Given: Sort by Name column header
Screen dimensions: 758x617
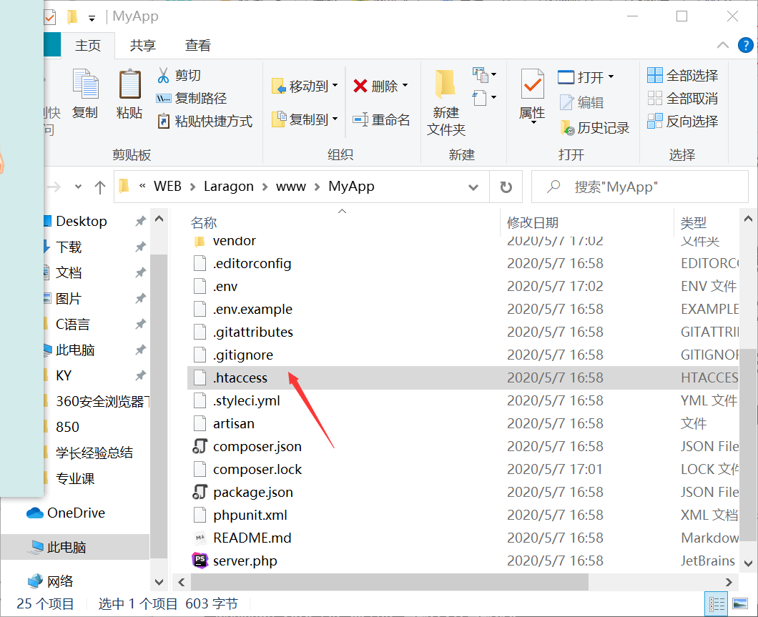Looking at the screenshot, I should 204,223.
